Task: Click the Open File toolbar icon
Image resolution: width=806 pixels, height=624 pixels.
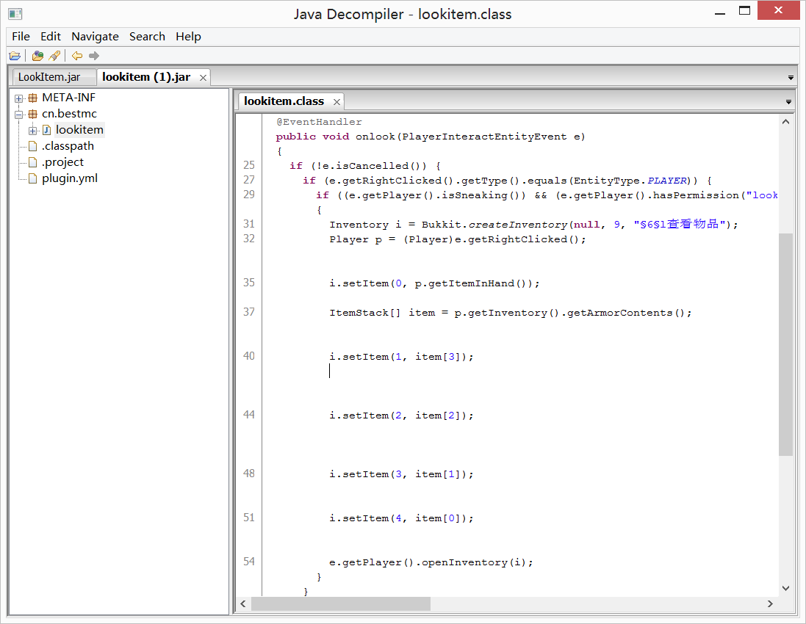Action: 15,56
